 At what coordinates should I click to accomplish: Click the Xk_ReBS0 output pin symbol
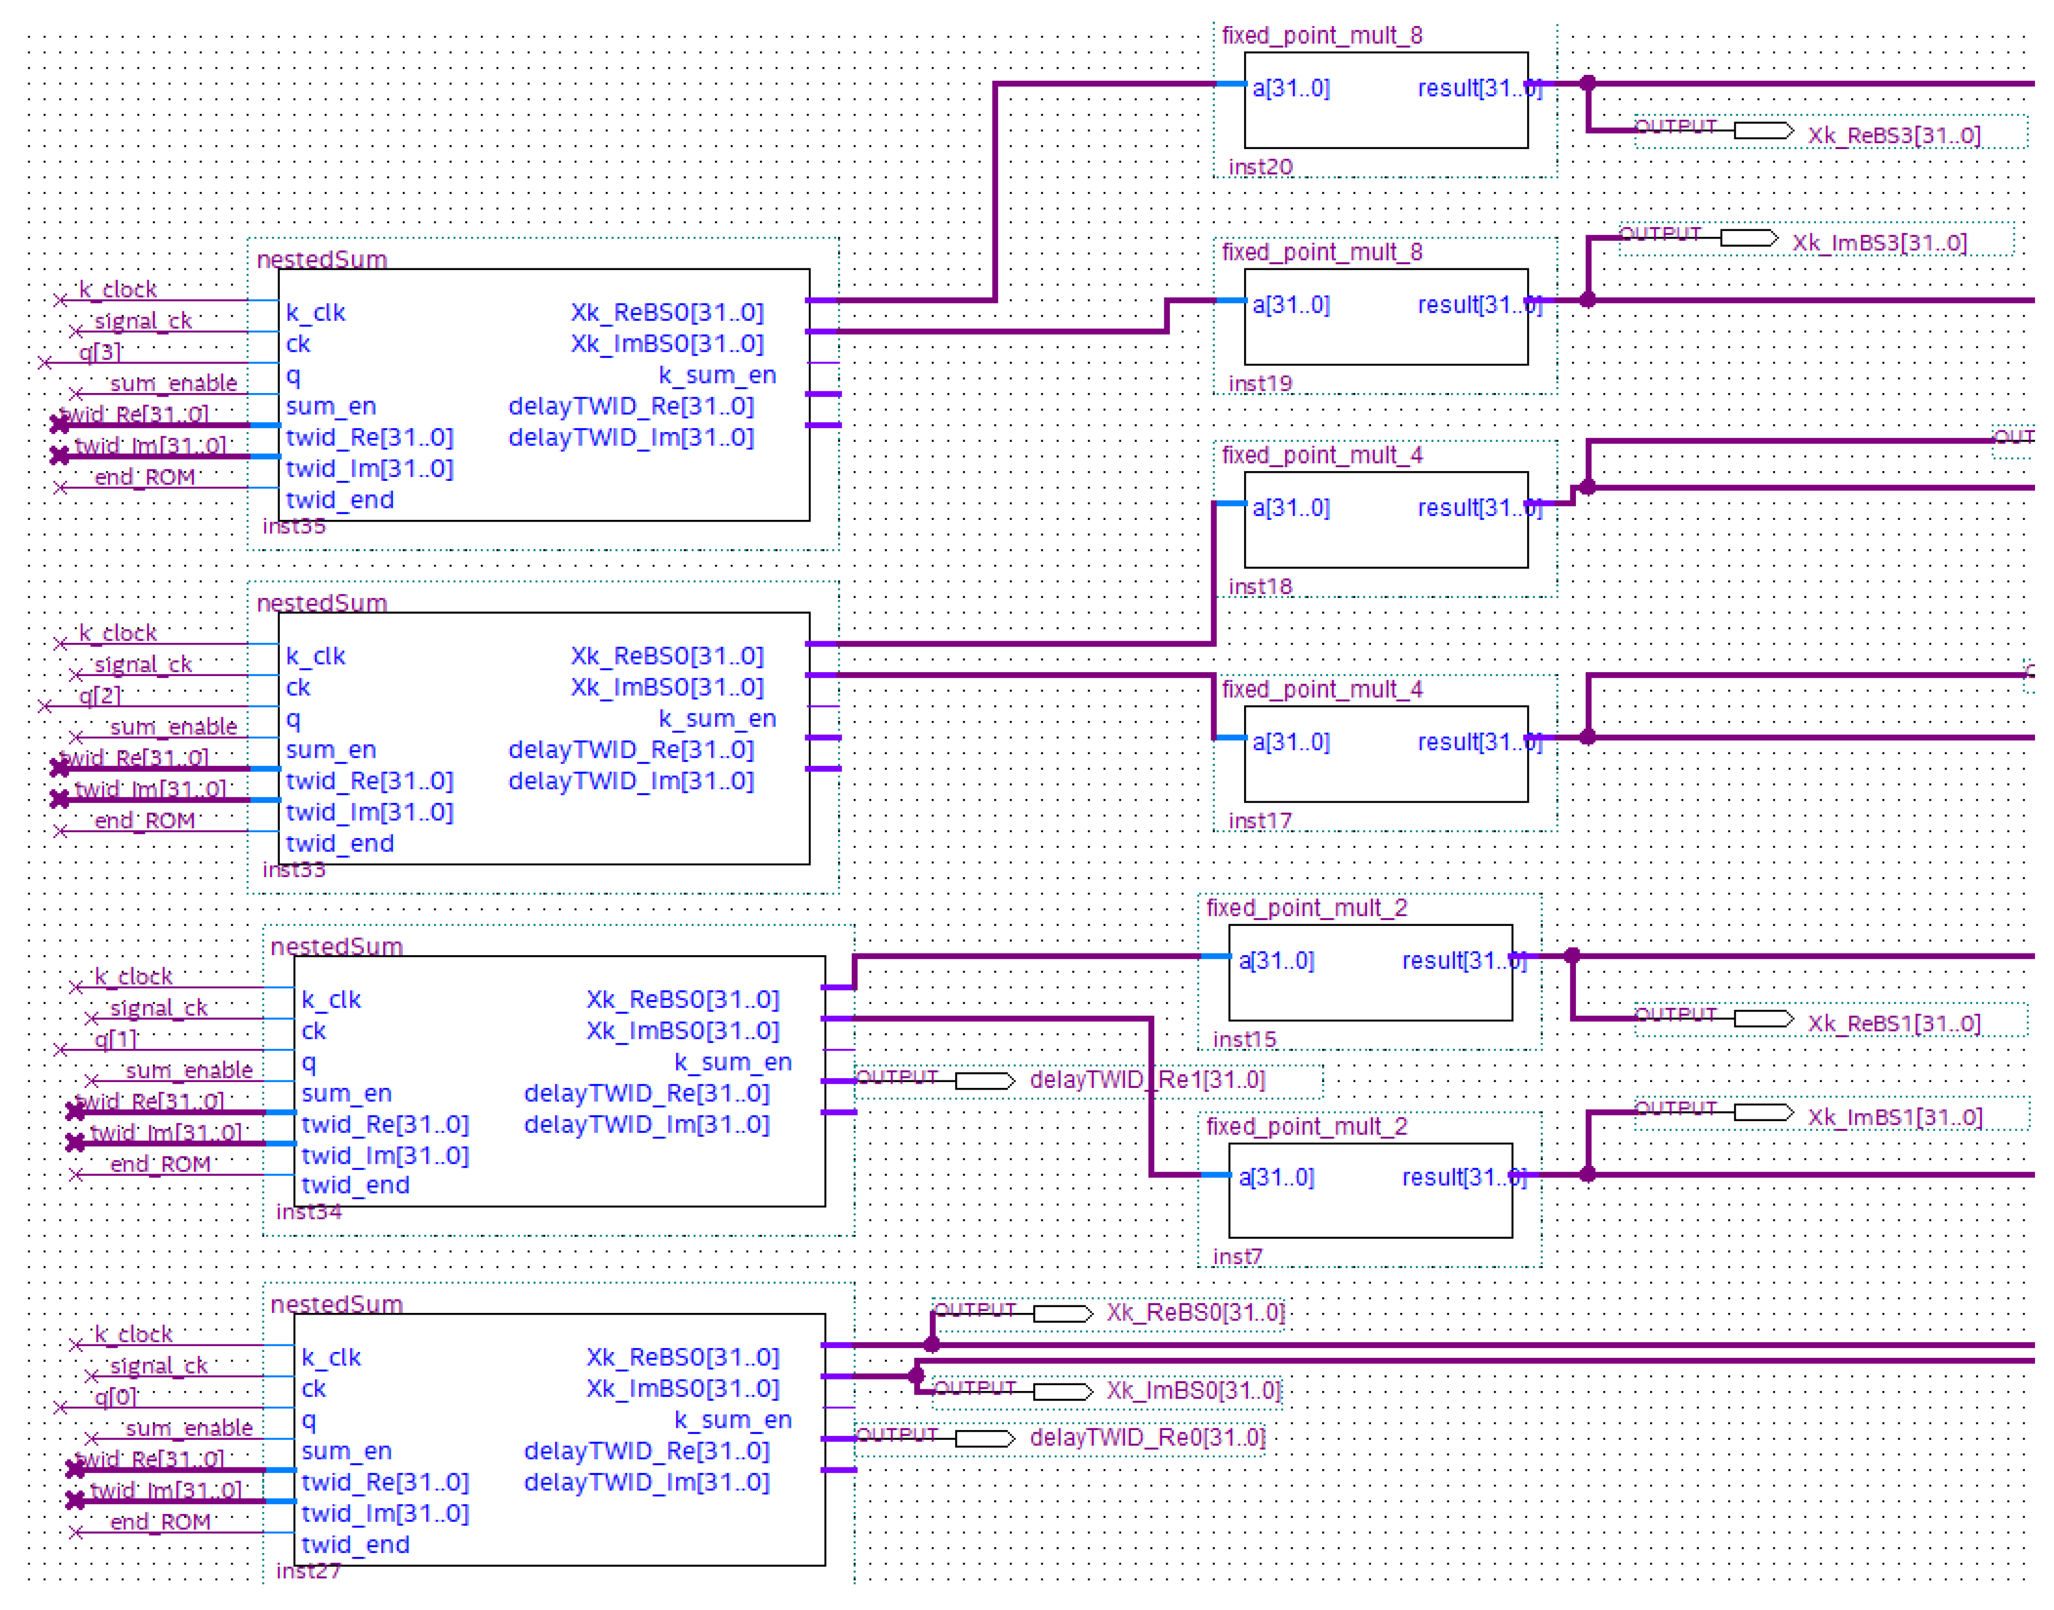pos(1060,1313)
